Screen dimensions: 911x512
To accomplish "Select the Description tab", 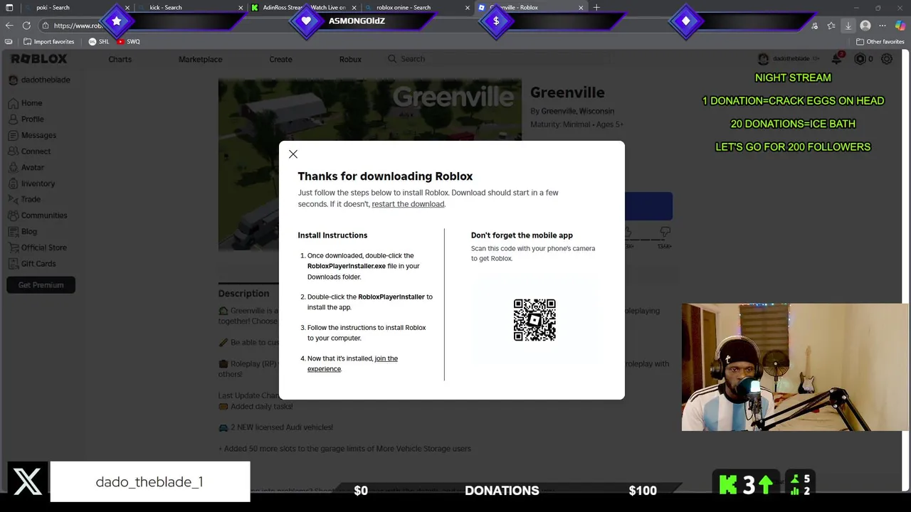I will coord(243,293).
